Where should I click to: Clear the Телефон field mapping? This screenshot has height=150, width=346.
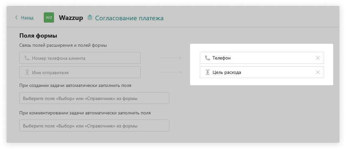pos(318,58)
